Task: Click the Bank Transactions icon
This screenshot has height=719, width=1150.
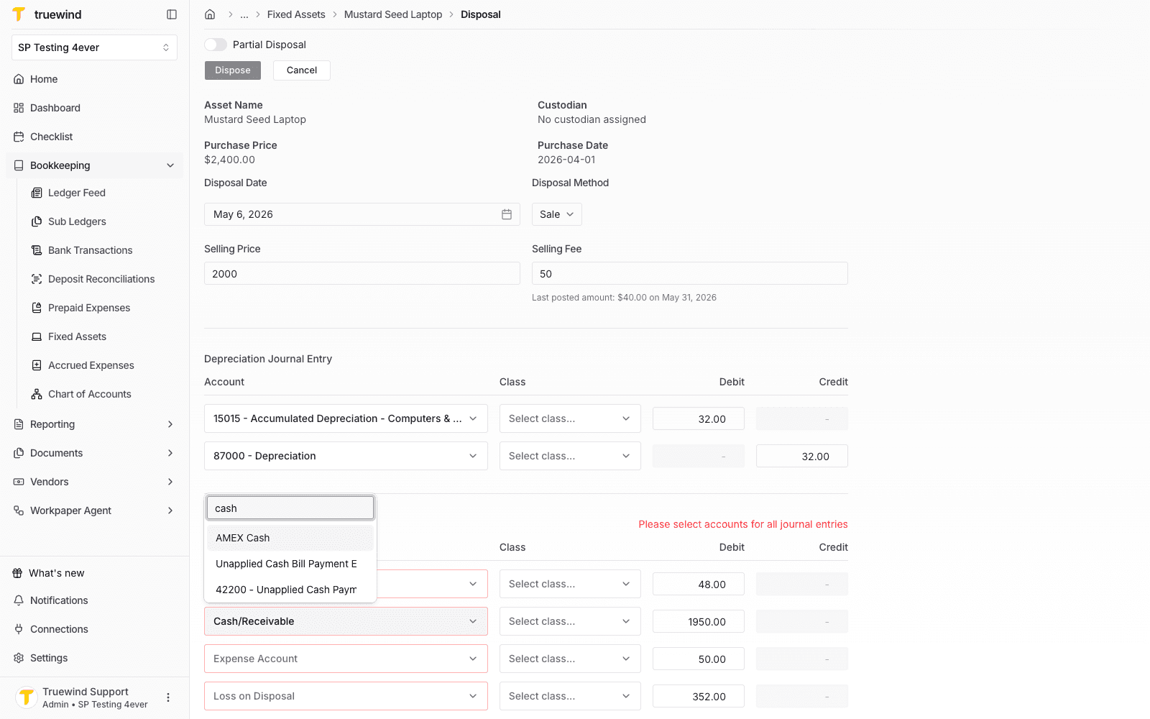Action: coord(37,250)
